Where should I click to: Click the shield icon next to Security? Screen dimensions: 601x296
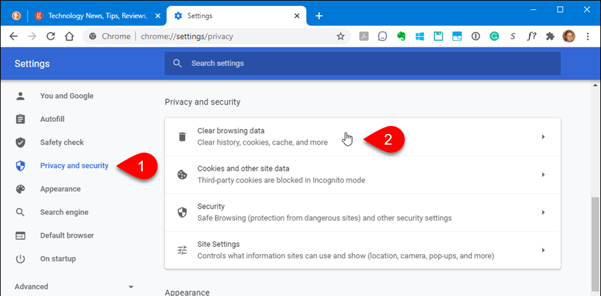point(182,212)
